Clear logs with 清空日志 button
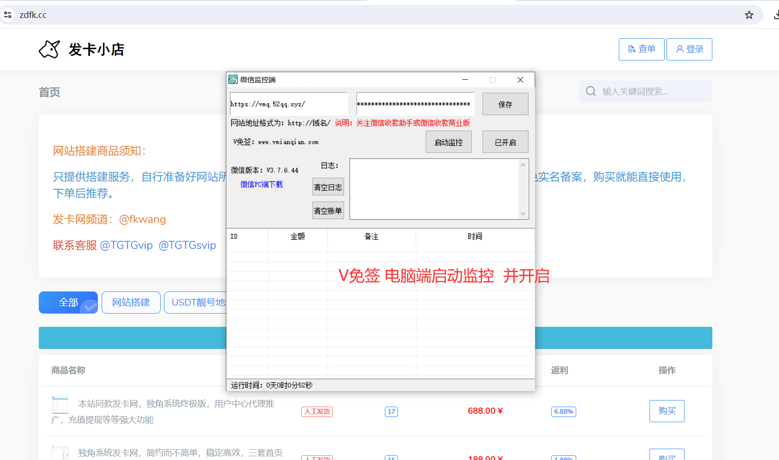 point(328,187)
